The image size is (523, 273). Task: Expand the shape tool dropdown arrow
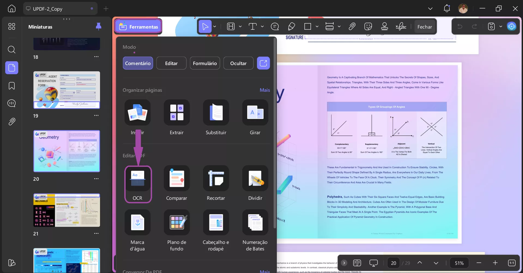coord(317,26)
